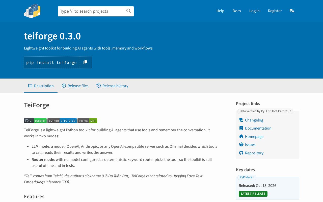The image size is (323, 202).
Task: Click the TeiForge description heading
Action: (x=37, y=105)
